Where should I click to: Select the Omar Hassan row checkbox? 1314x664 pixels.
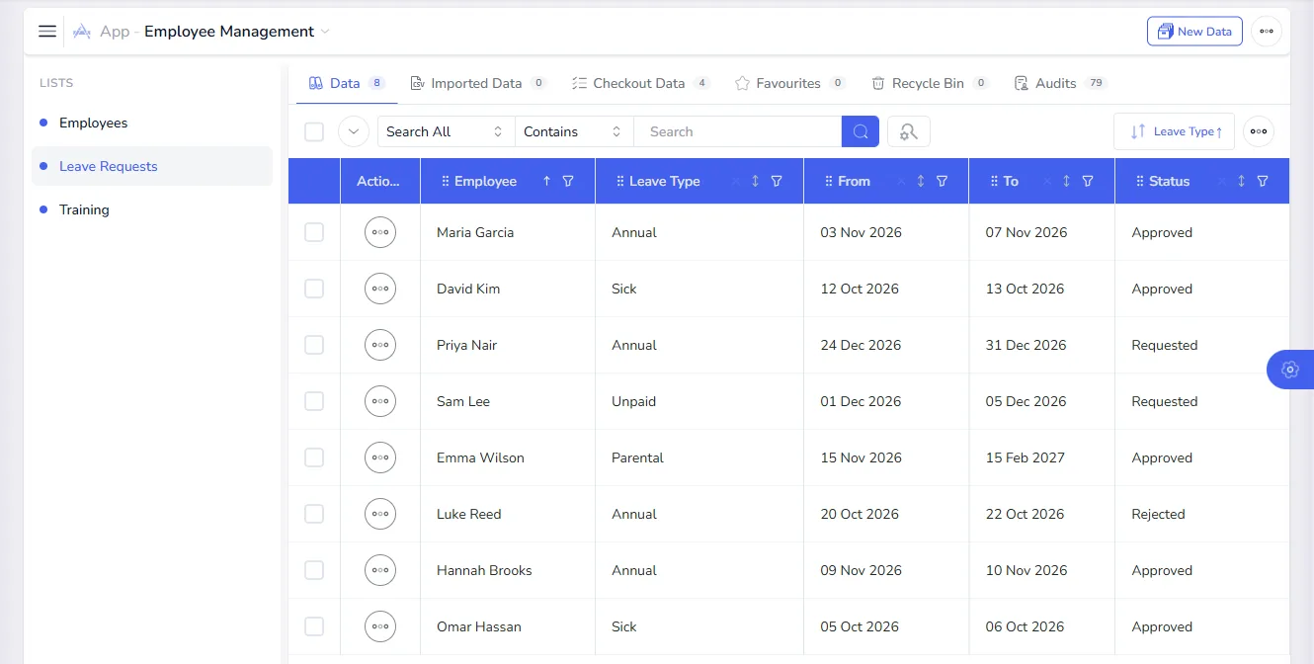(314, 626)
